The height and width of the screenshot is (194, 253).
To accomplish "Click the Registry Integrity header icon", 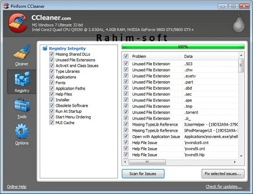I will [45, 48].
